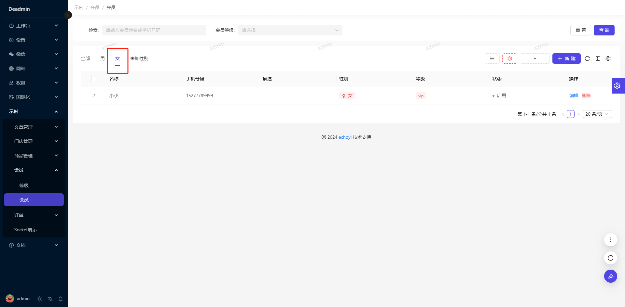Open table density height icon
The image size is (625, 307).
click(x=598, y=58)
